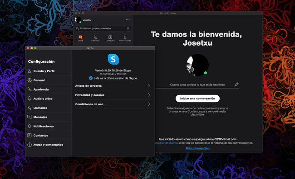295x179 pixels.
Task: Click the pencil icon to edit mood message
Action: pyautogui.click(x=236, y=85)
